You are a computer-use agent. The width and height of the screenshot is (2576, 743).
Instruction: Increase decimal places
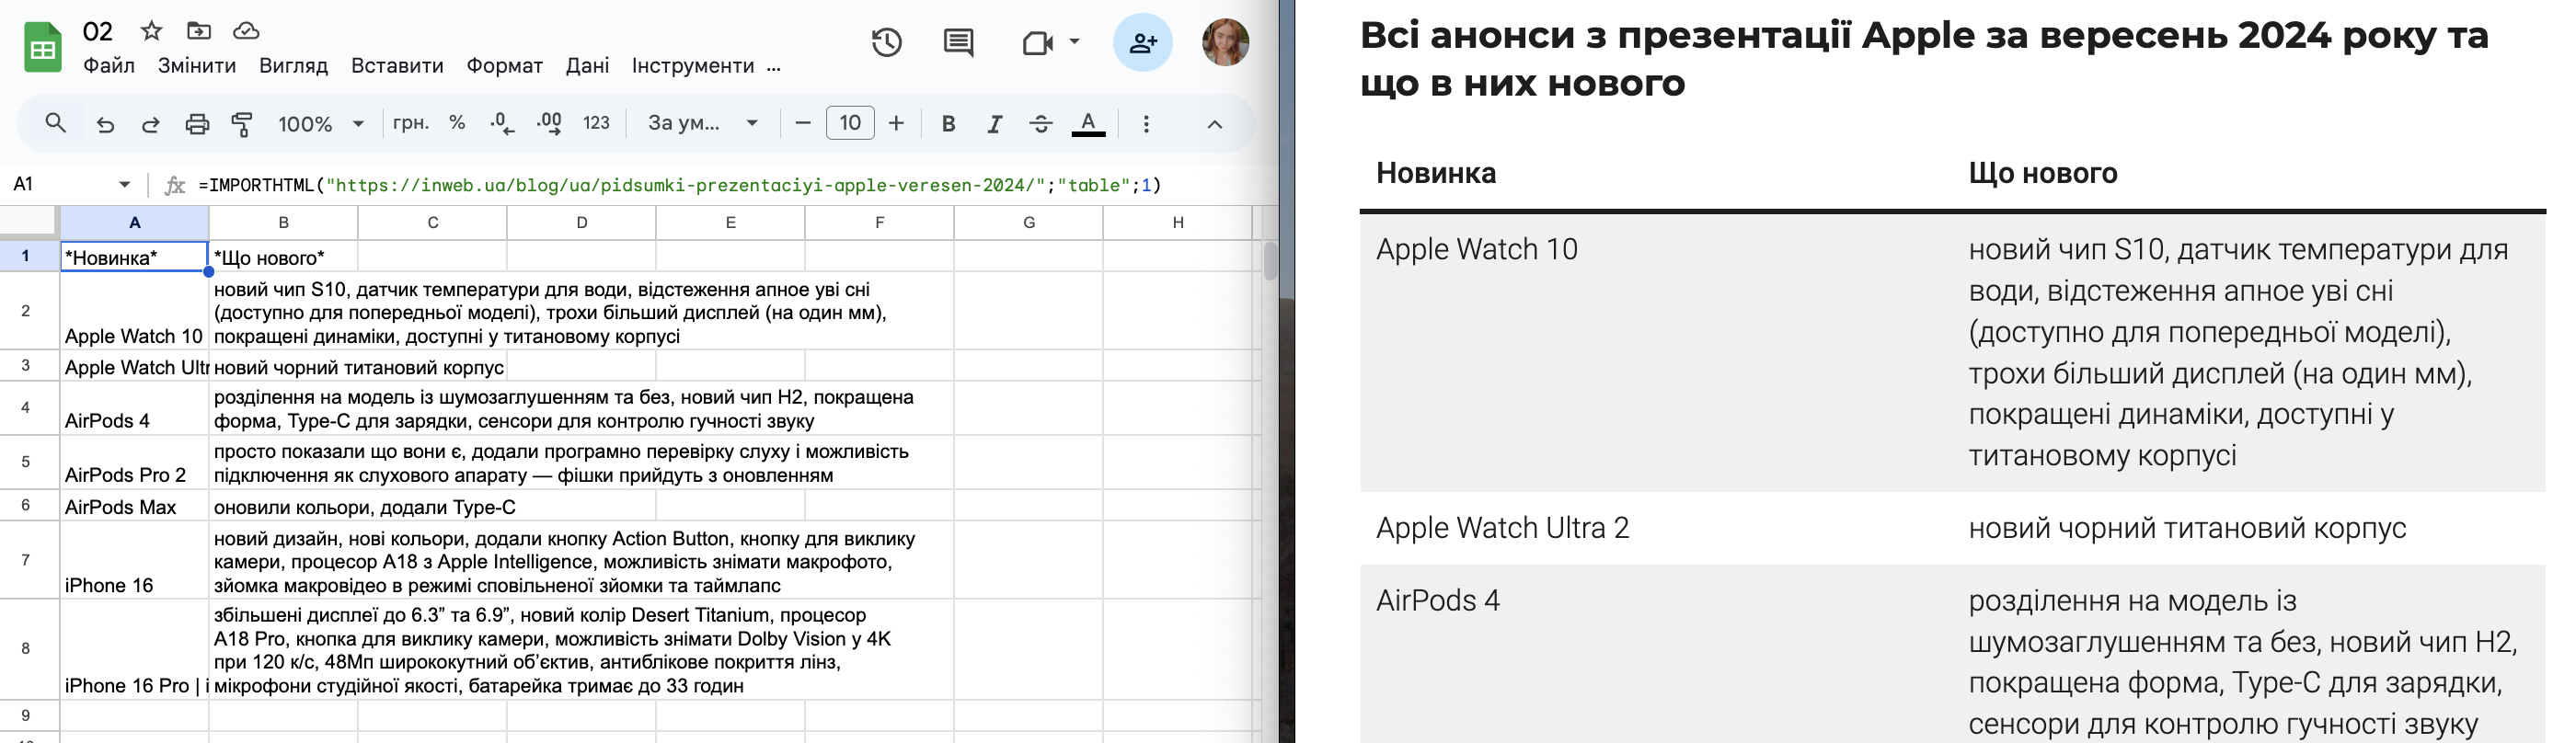549,123
